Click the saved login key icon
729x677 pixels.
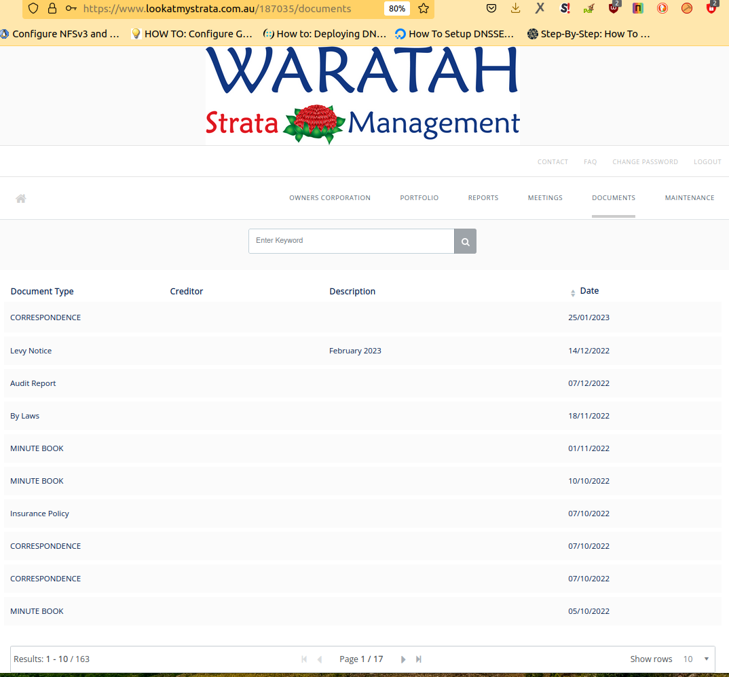pyautogui.click(x=71, y=8)
